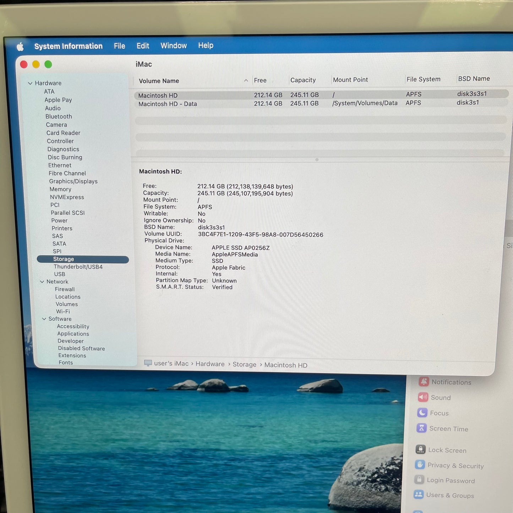The width and height of the screenshot is (513, 513).
Task: Select the Macintosh HD - Data row
Action: coord(321,103)
